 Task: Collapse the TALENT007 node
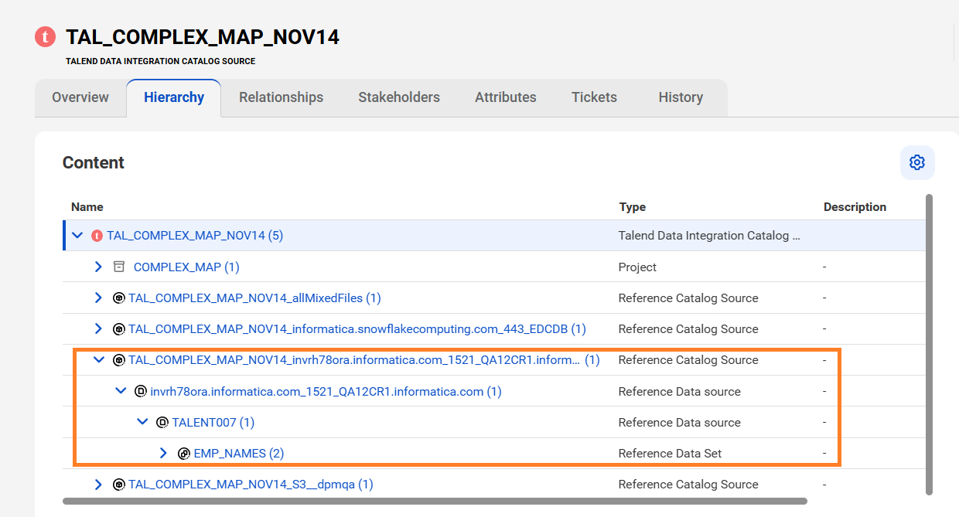tap(142, 422)
